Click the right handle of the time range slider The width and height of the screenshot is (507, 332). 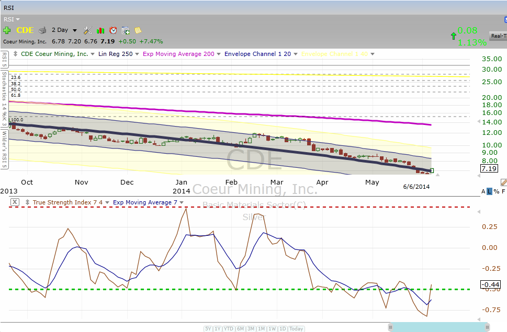(487, 327)
